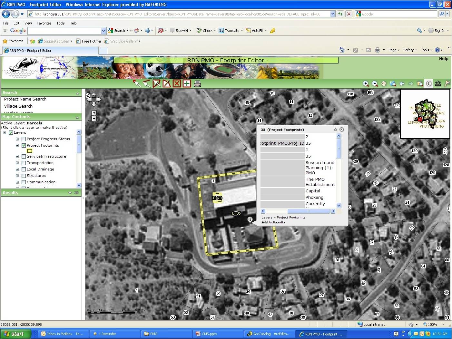Open the browser Home page icon
The width and height of the screenshot is (452, 339).
tap(342, 50)
